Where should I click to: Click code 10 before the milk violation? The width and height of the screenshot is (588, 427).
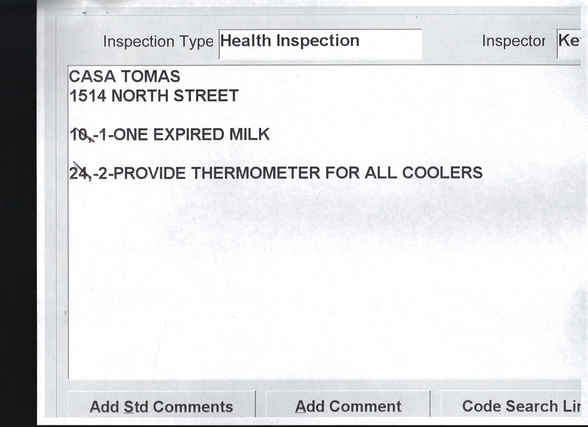(x=78, y=135)
